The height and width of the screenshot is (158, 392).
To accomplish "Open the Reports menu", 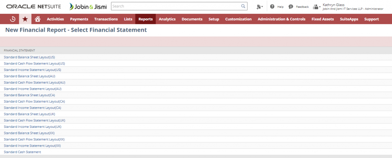I will pos(145,19).
